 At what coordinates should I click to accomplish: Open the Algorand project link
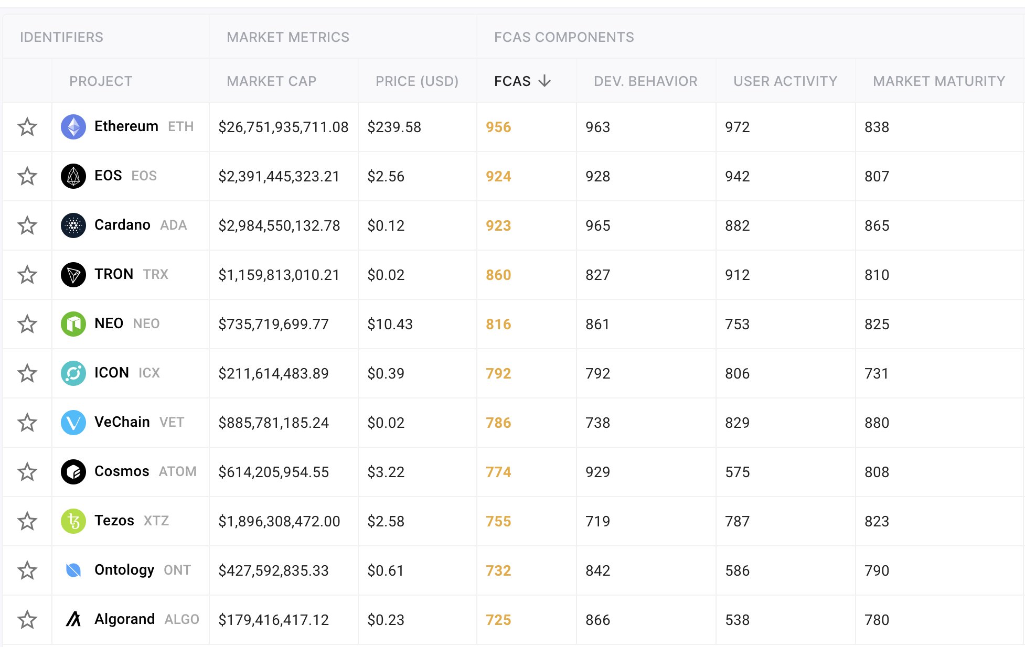click(x=124, y=619)
